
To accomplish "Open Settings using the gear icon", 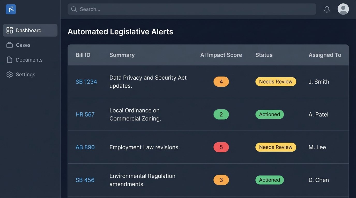I will coord(9,74).
